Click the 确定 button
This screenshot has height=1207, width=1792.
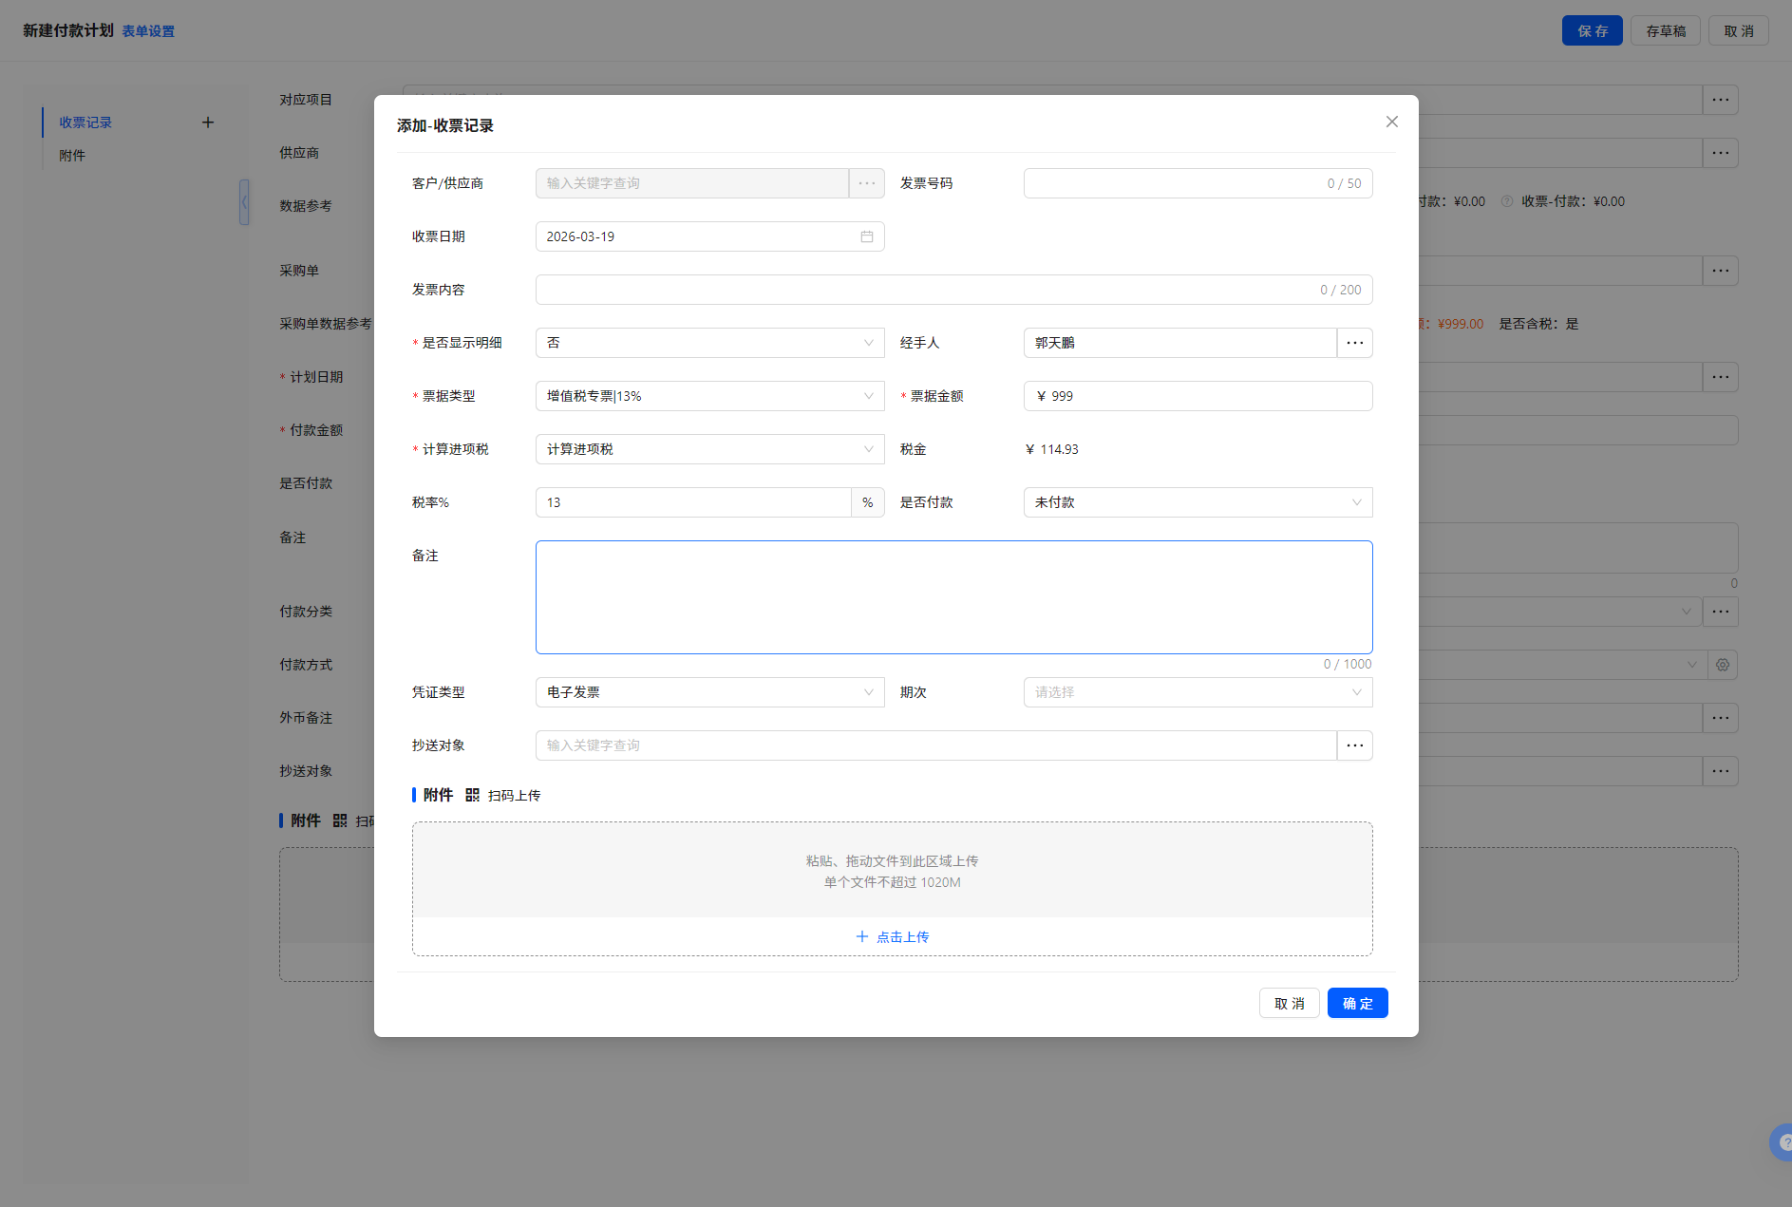click(1357, 1003)
